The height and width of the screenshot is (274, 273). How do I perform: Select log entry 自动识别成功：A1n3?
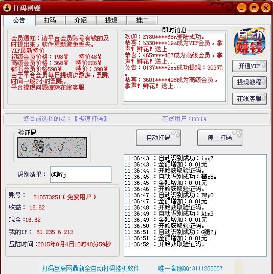click(x=169, y=214)
